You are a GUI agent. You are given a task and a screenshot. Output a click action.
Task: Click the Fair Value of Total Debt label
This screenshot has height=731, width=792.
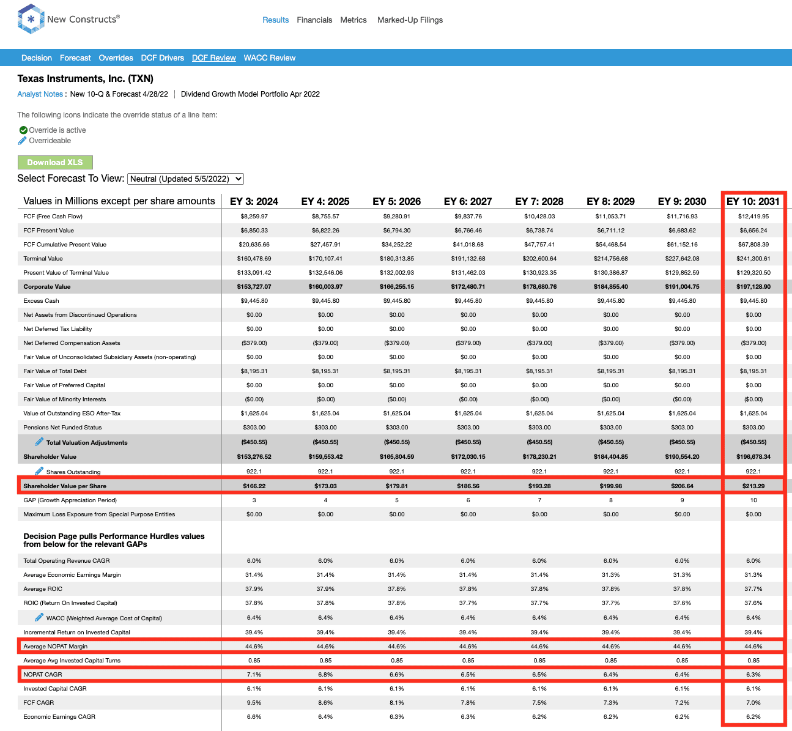tap(55, 371)
